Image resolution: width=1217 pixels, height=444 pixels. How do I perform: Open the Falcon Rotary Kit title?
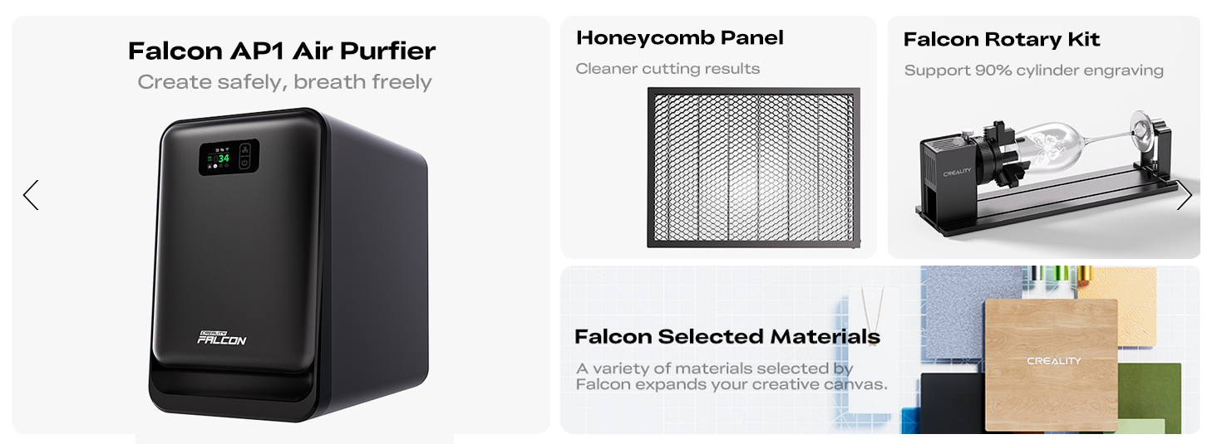(1001, 40)
